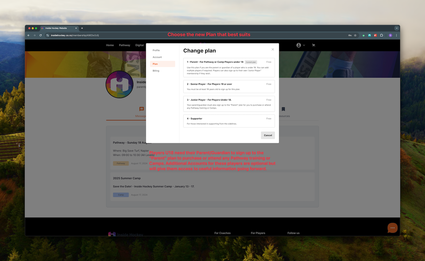Click the Inside Hockey footer logo

(126, 234)
